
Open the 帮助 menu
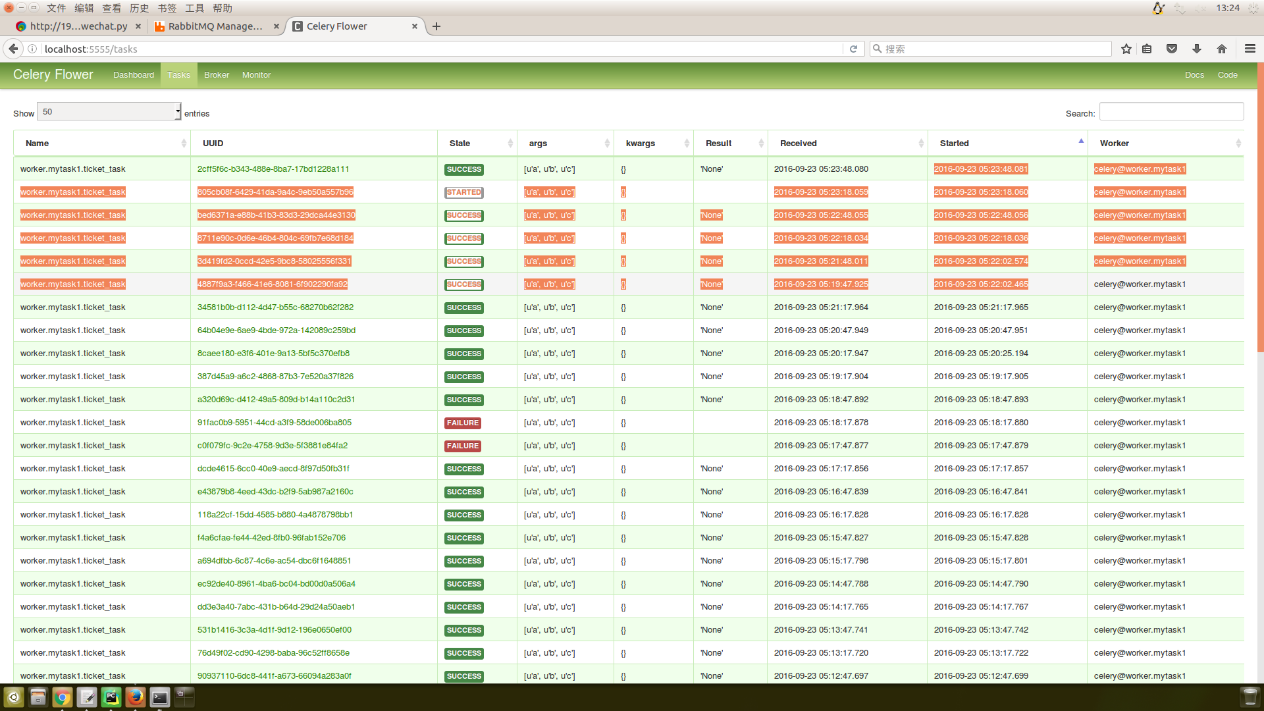click(x=222, y=8)
